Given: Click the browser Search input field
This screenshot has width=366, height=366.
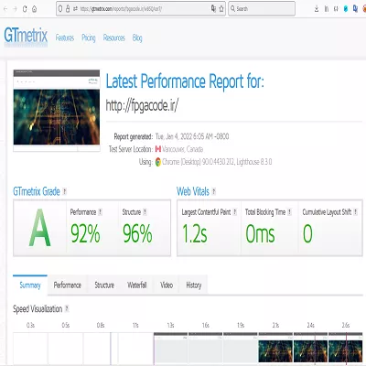Looking at the screenshot, I should coord(262,9).
